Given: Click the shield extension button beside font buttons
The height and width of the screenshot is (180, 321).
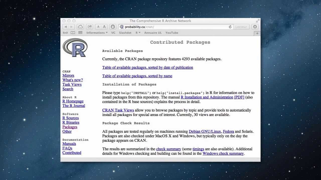Looking at the screenshot, I should click(x=113, y=27).
